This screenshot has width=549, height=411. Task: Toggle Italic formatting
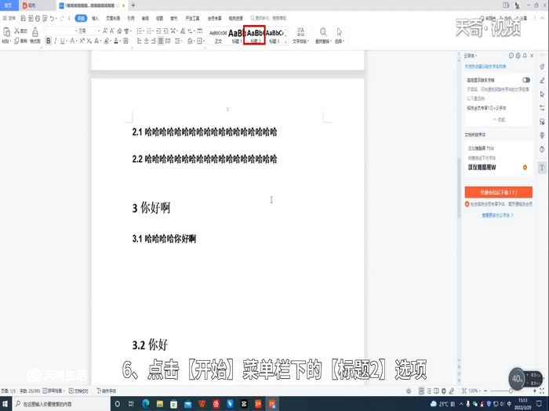pos(56,41)
